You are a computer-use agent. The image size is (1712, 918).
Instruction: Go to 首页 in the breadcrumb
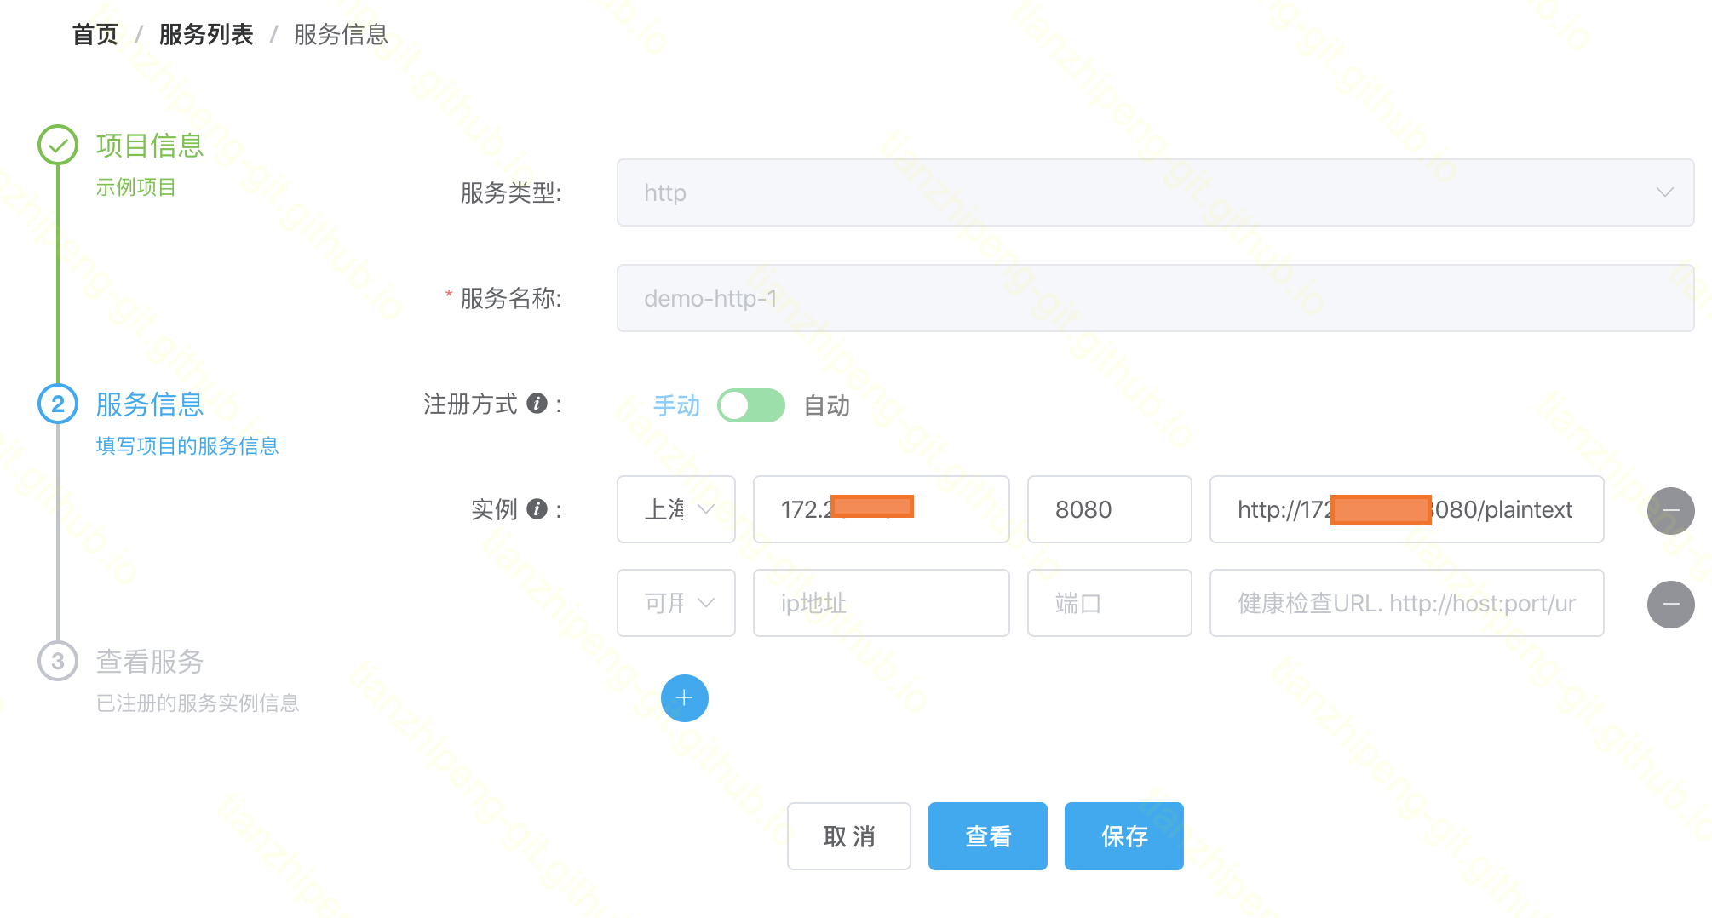click(95, 34)
